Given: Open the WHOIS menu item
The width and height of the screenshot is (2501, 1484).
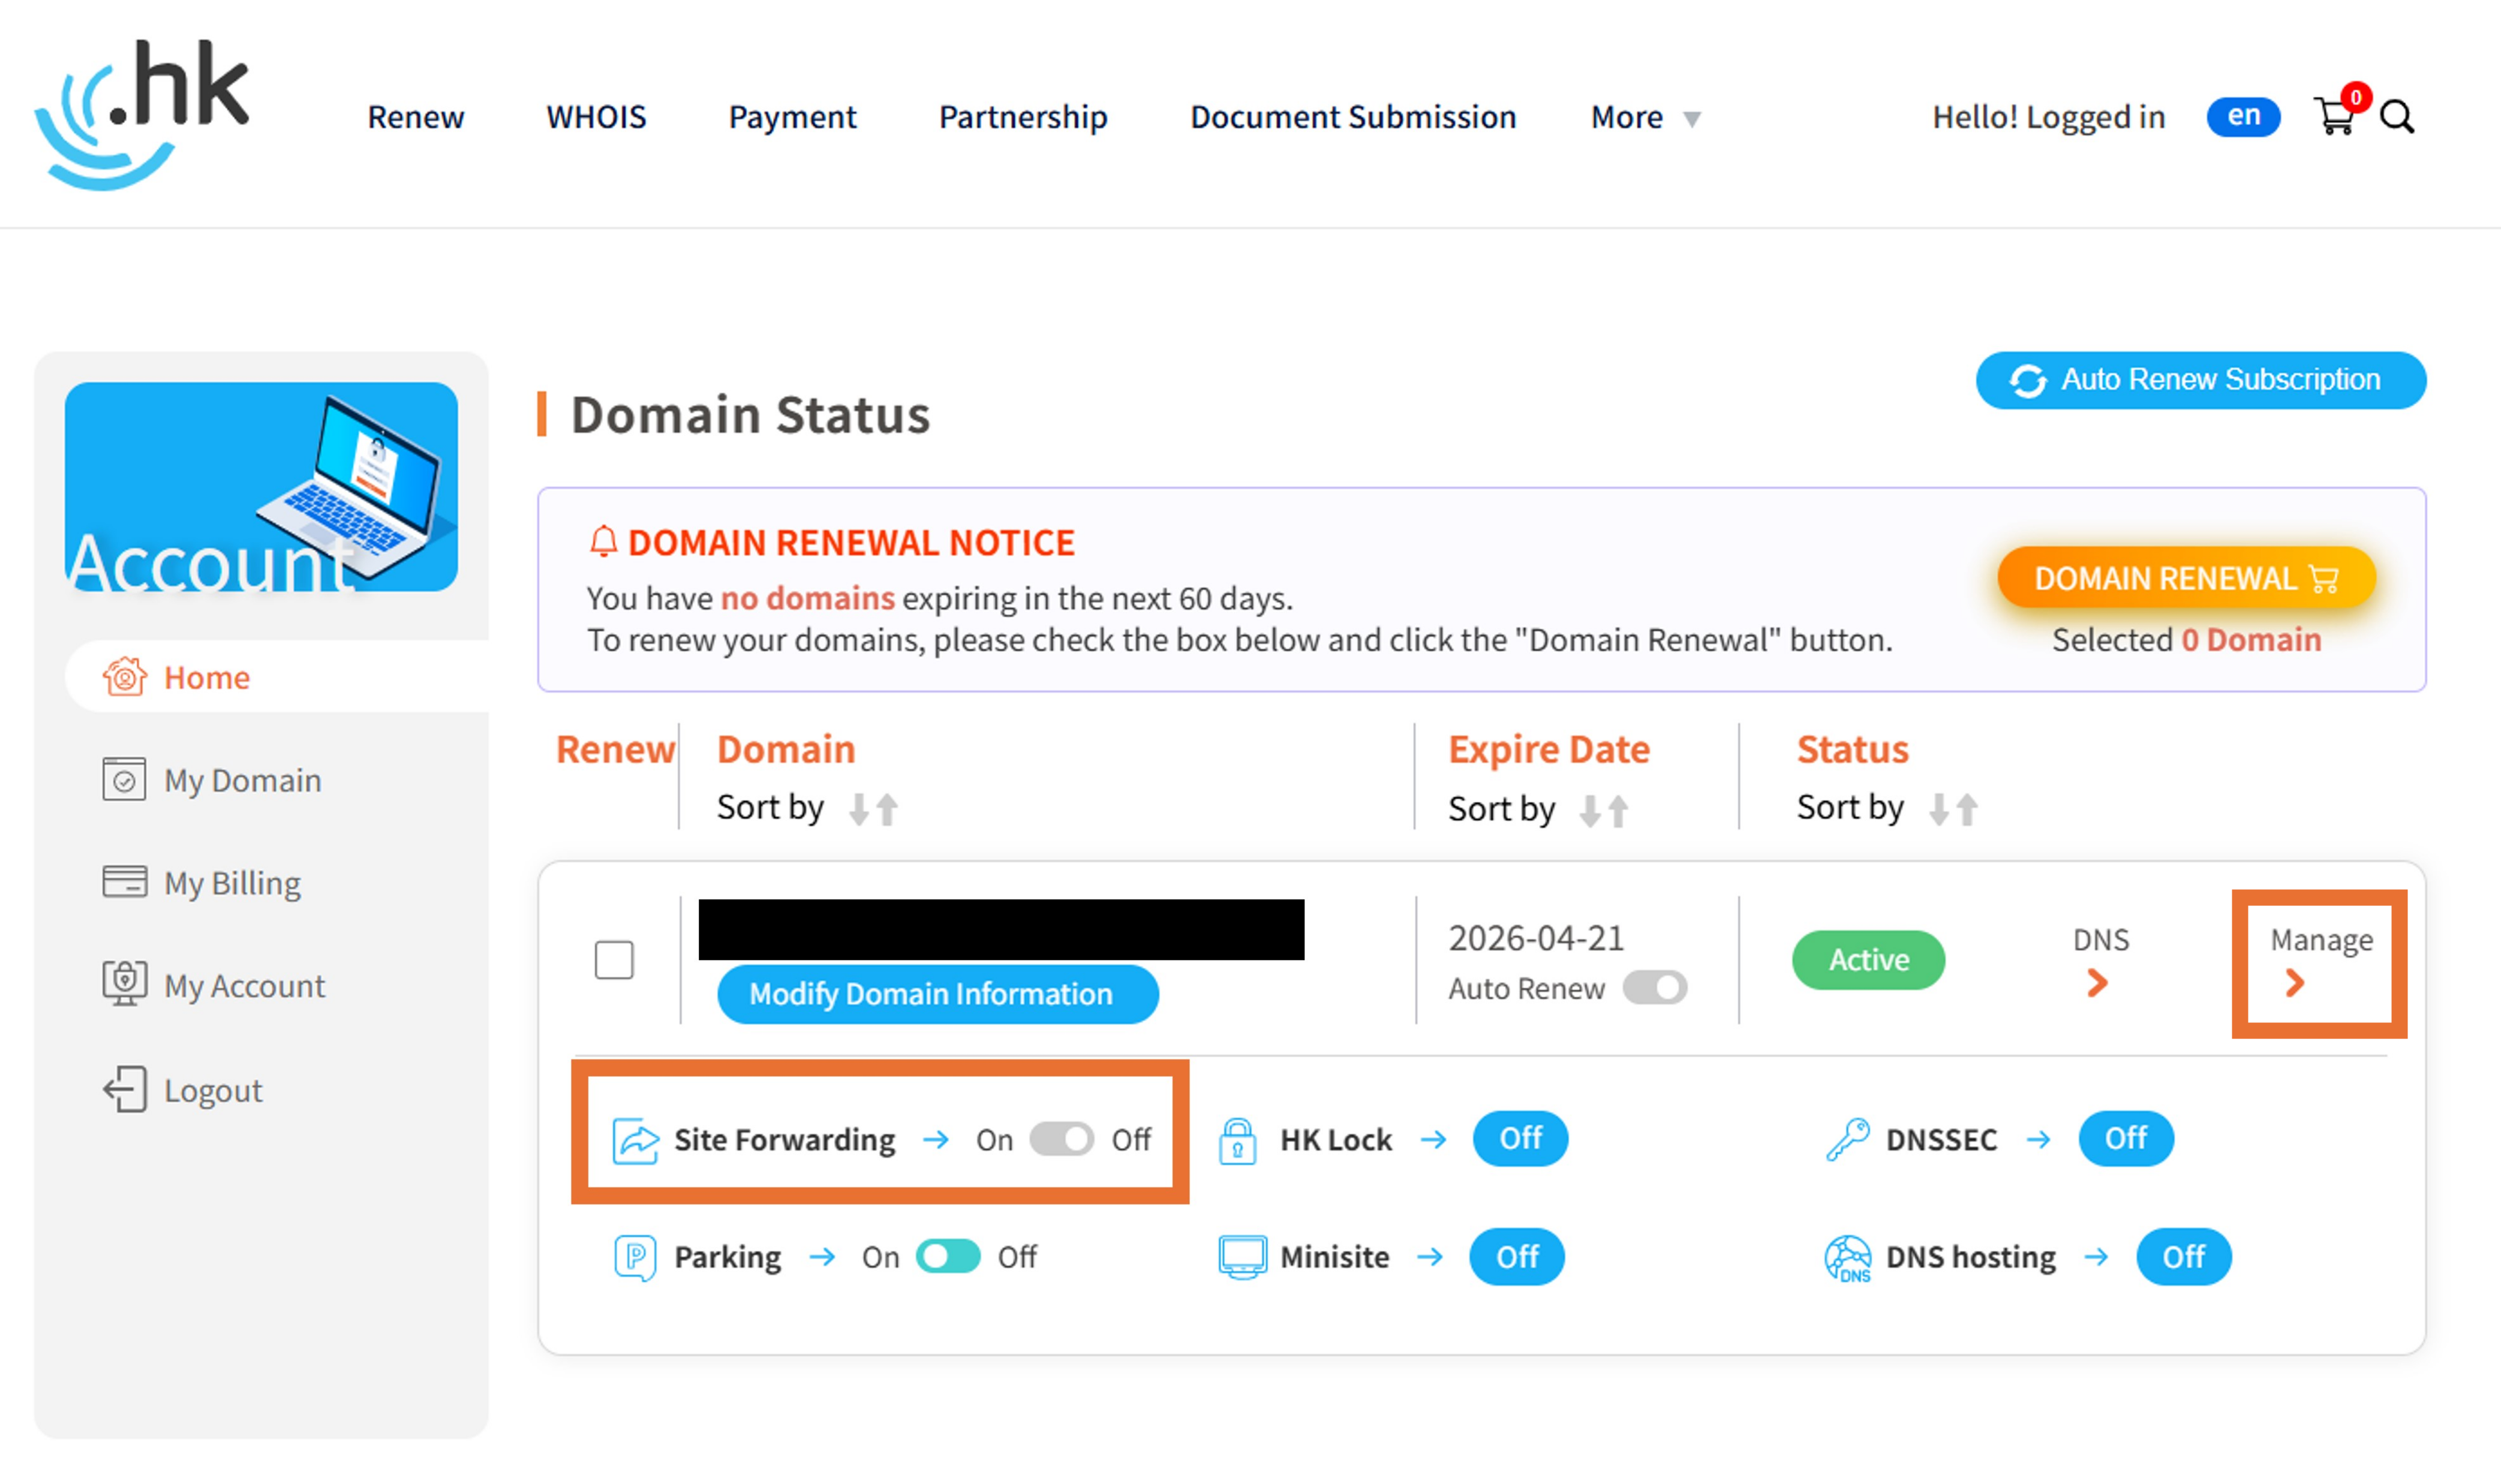Looking at the screenshot, I should click(596, 117).
